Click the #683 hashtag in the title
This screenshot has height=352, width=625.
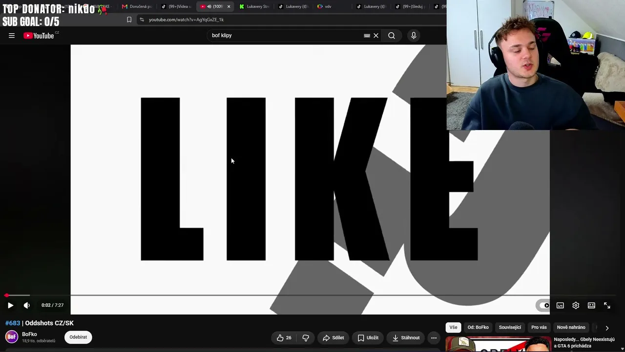[13, 323]
